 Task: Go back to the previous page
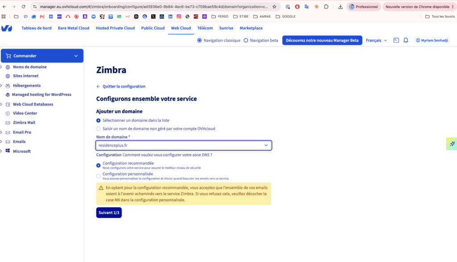pos(4,7)
